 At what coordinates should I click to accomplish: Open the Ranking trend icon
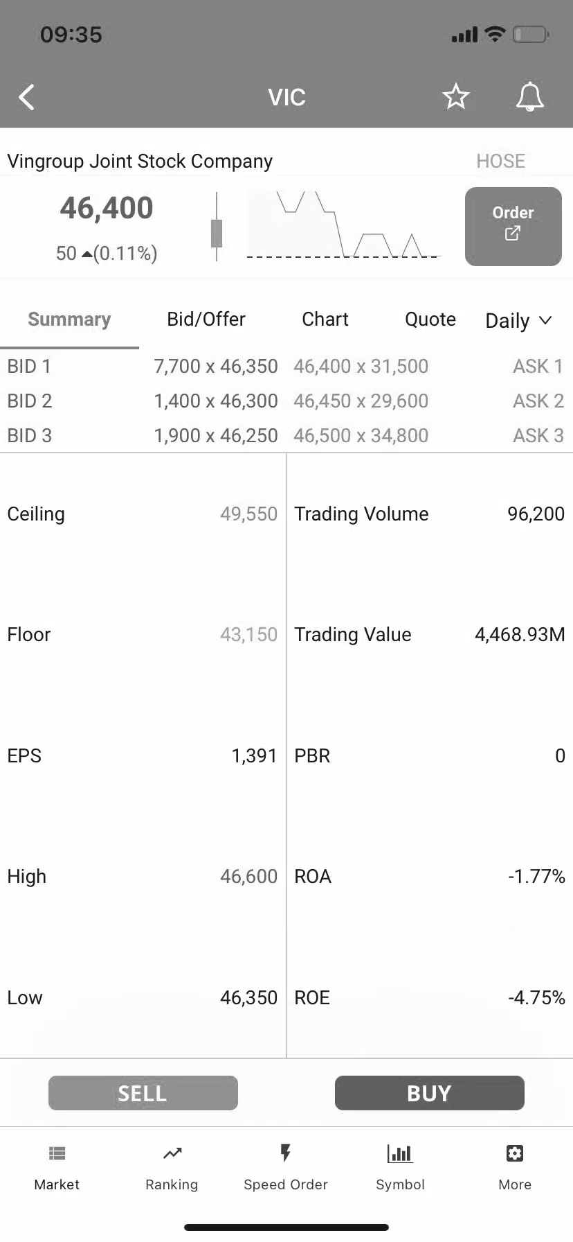click(x=172, y=1154)
